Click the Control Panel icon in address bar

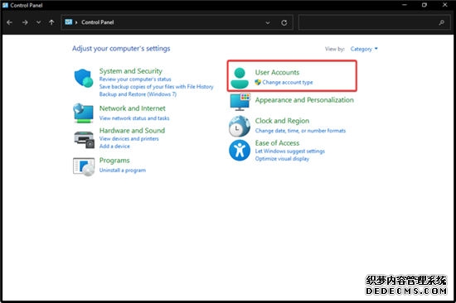69,22
